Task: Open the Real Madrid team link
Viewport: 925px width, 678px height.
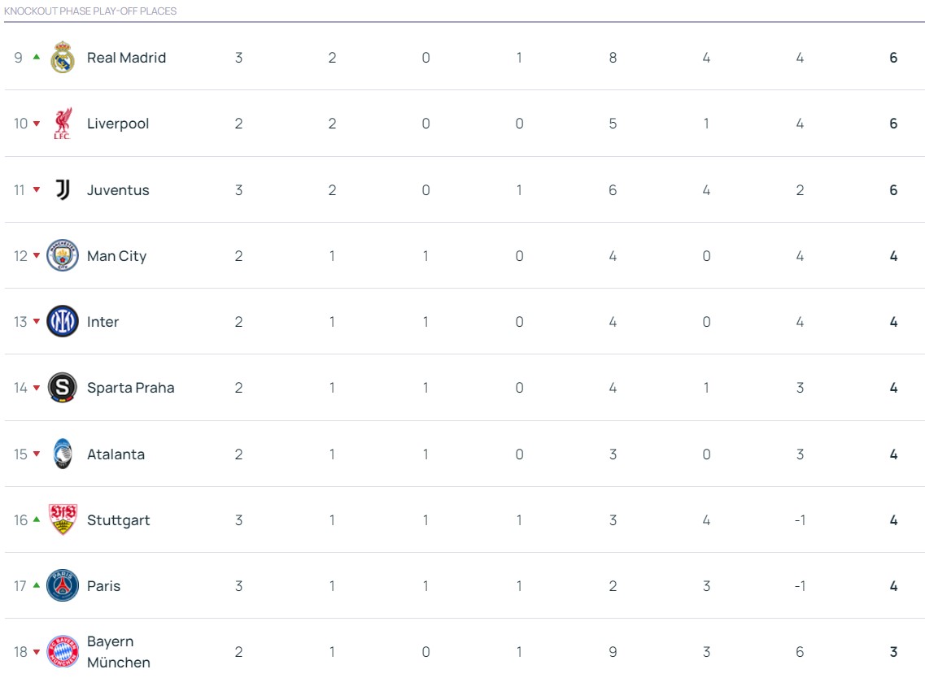Action: 126,58
